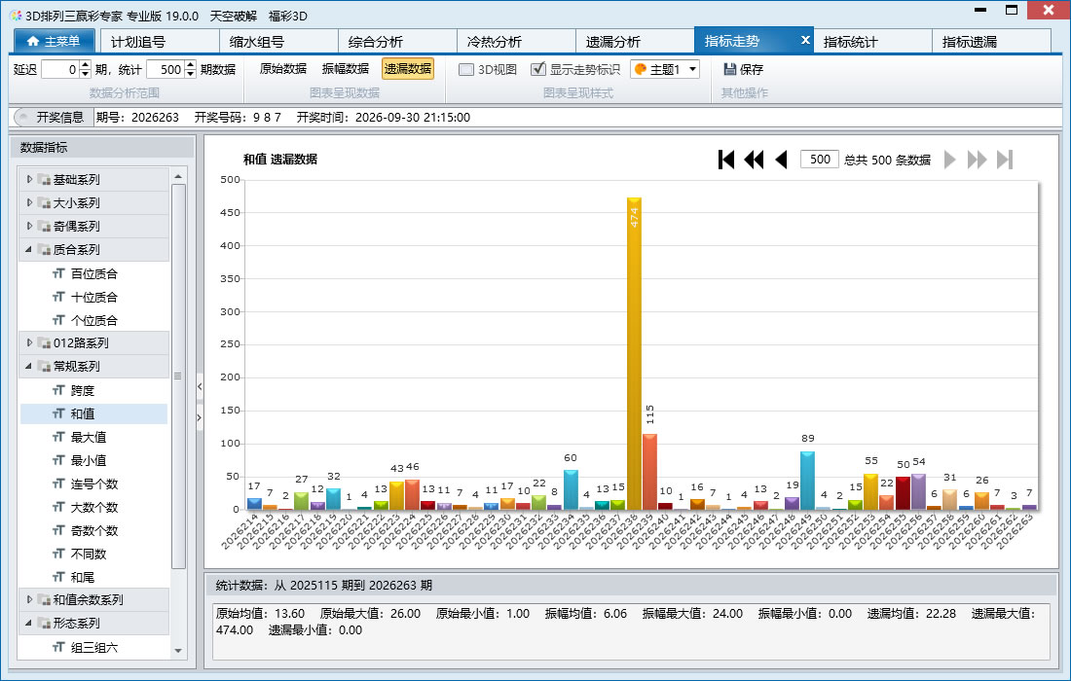1071x681 pixels.
Task: Expand the 基础系列 tree node
Action: pyautogui.click(x=29, y=179)
